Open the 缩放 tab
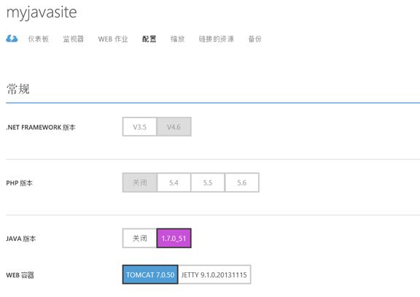The height and width of the screenshot is (297, 420). [x=177, y=39]
